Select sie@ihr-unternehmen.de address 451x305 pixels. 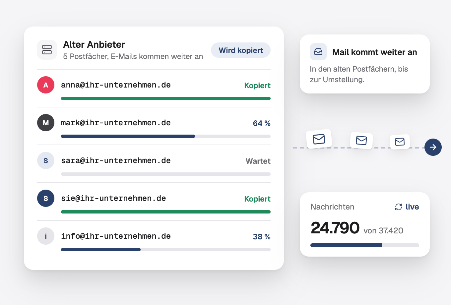pyautogui.click(x=113, y=198)
